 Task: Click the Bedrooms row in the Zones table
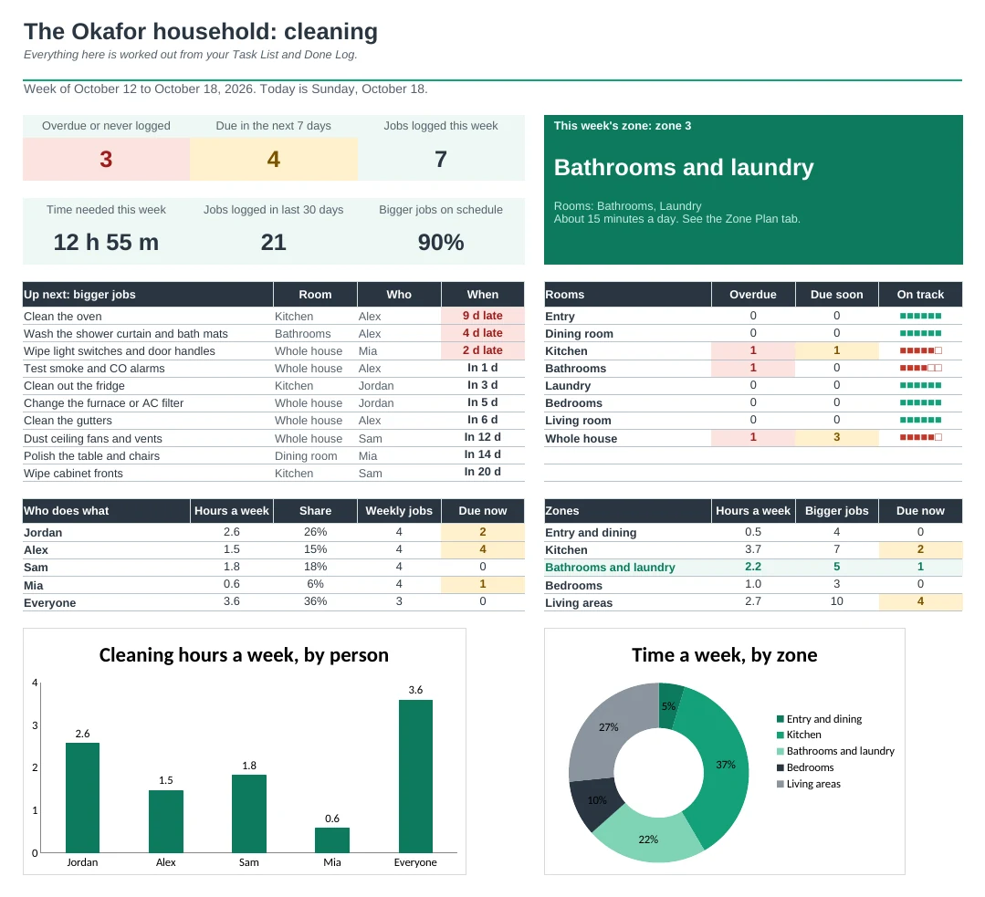pyautogui.click(x=753, y=584)
